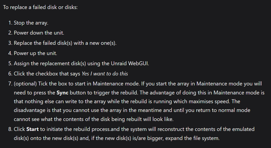The height and width of the screenshot is (148, 271).
Task: Click the heading "To replace a failed disk or disks:"
Action: pyautogui.click(x=40, y=7)
